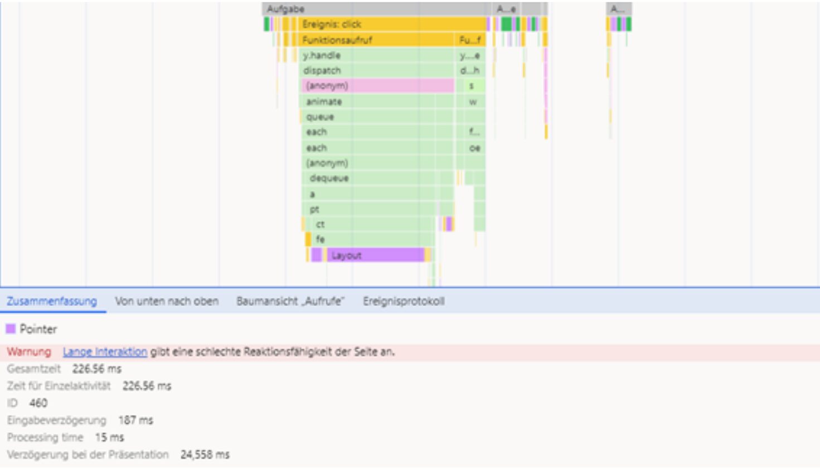
Task: Select the purple Layout bar
Action: click(x=375, y=255)
